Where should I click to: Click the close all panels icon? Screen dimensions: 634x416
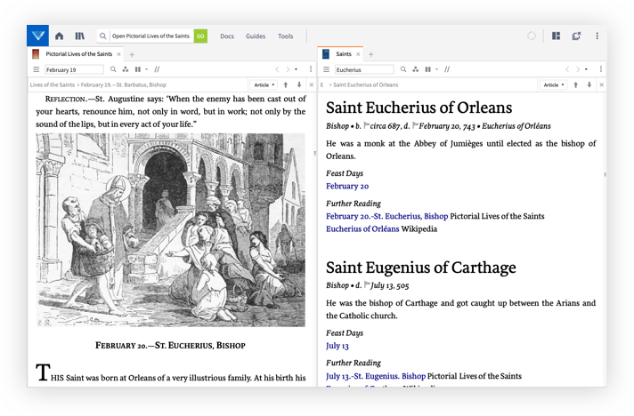tap(576, 36)
